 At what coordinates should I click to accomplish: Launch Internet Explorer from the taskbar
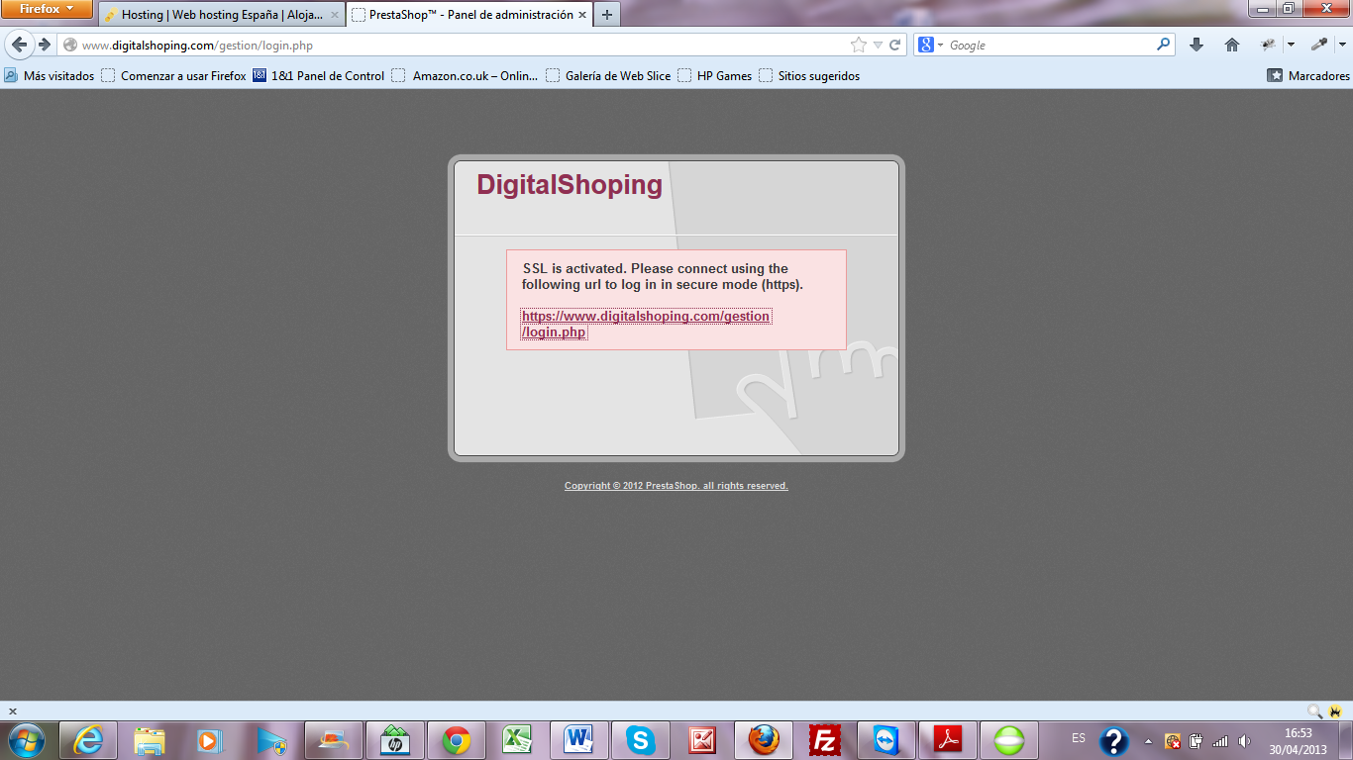88,740
